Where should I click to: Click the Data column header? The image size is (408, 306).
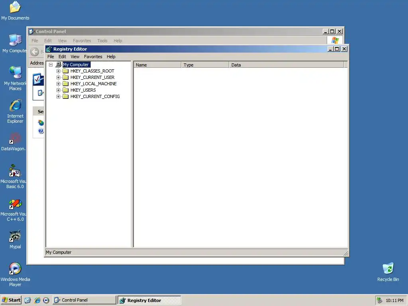pyautogui.click(x=286, y=65)
